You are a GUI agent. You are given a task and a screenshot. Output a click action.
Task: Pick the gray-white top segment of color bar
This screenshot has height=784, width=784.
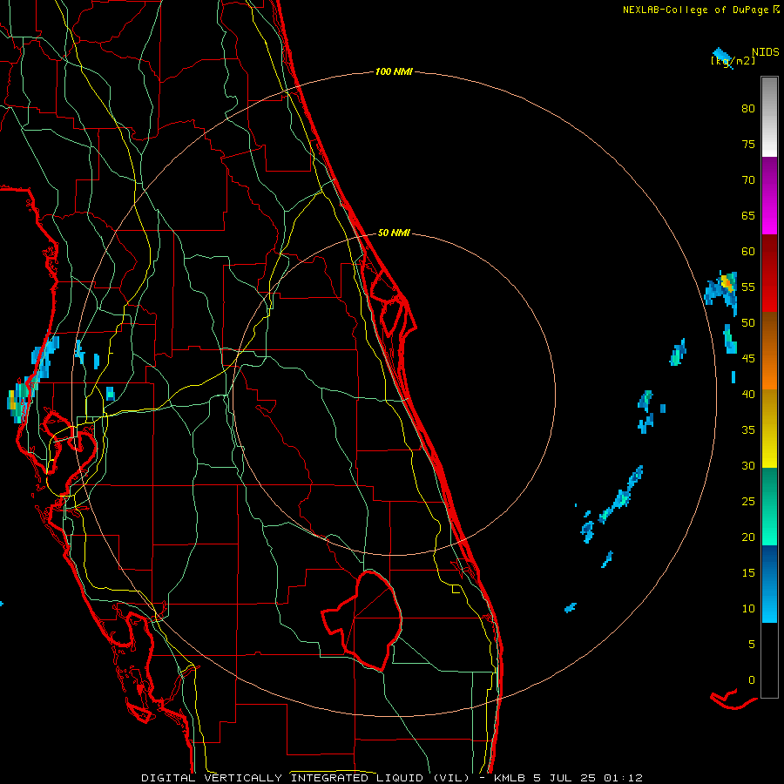pos(769,117)
